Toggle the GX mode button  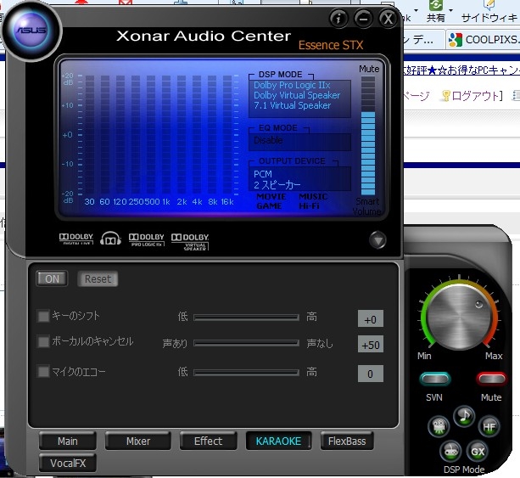(478, 452)
